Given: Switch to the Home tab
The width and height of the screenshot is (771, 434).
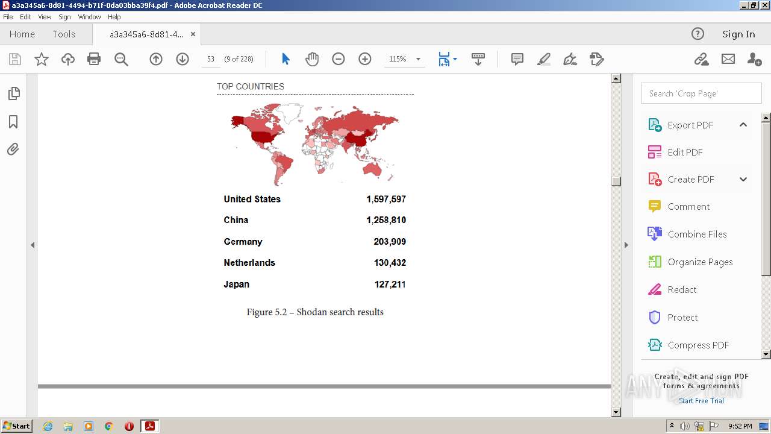Looking at the screenshot, I should (x=22, y=34).
